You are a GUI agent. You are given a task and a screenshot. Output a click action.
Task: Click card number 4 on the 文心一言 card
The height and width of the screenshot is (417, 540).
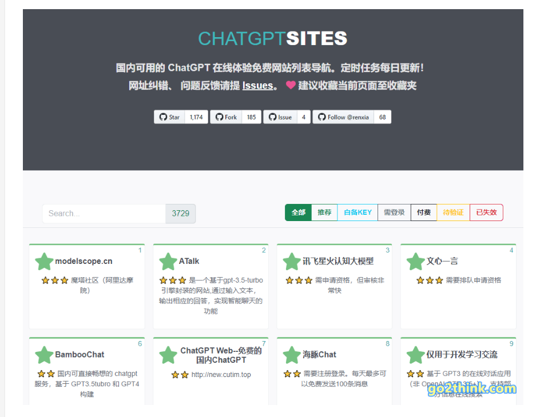tap(511, 250)
